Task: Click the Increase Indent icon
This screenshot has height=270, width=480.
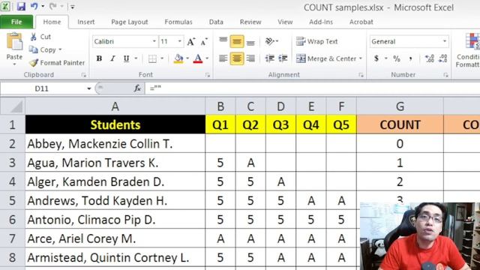Action: (x=283, y=58)
